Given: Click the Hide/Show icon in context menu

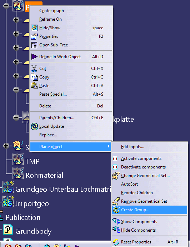Looking at the screenshot, I should (34, 28).
